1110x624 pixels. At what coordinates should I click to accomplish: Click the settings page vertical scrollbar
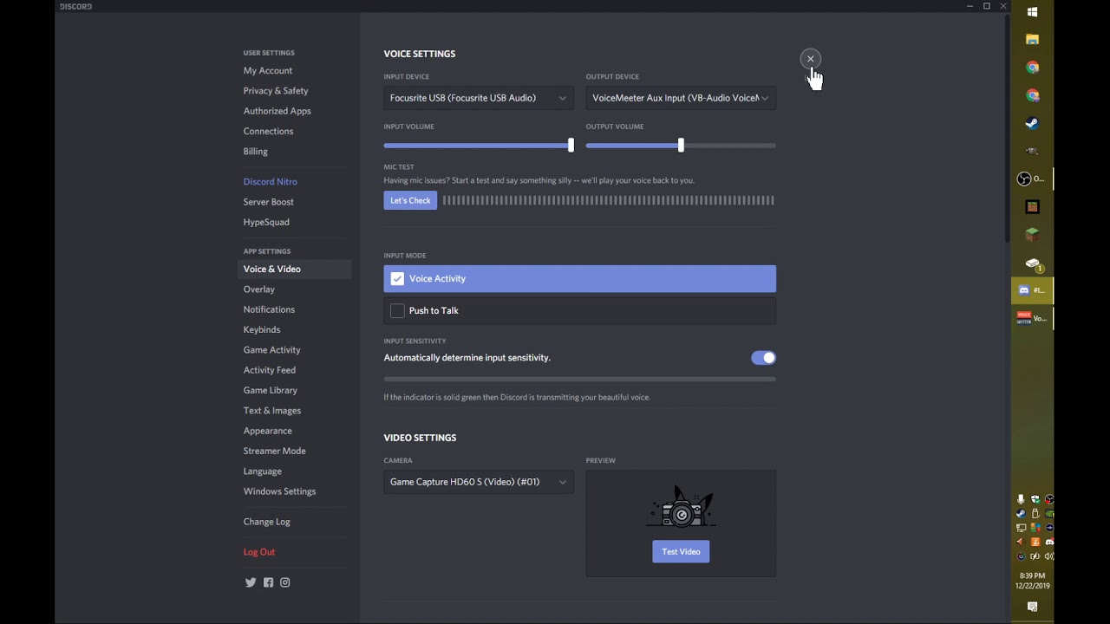[1006, 130]
